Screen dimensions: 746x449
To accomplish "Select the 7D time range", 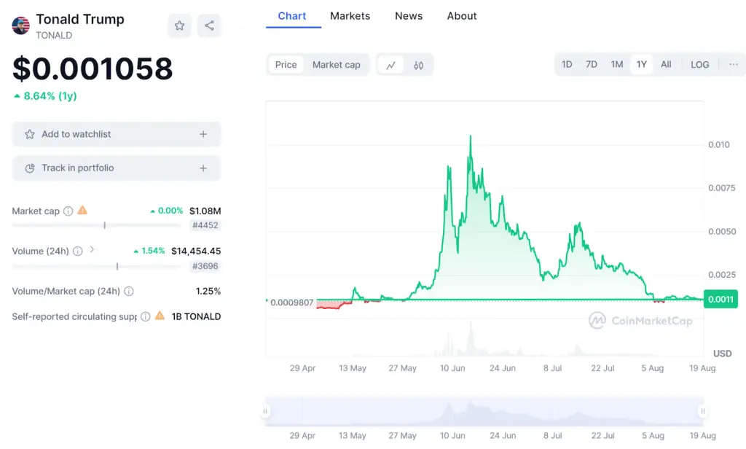I will point(592,64).
